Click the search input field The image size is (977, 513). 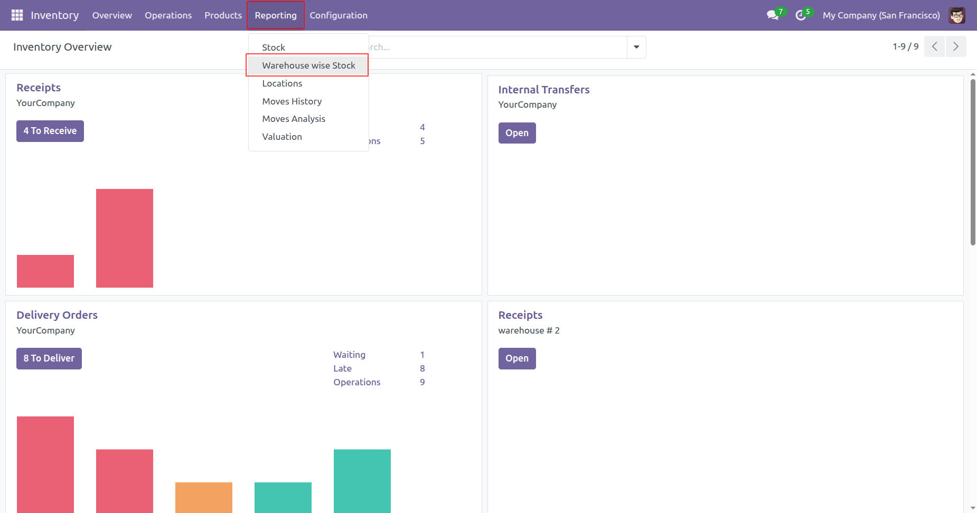(496, 47)
